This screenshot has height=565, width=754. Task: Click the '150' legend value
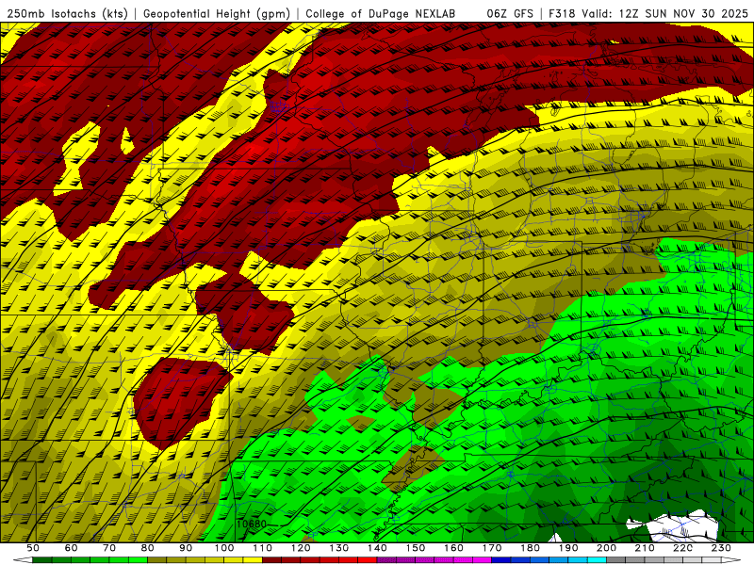pyautogui.click(x=415, y=548)
